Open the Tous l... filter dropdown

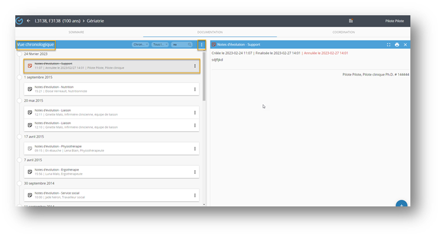[x=158, y=45]
